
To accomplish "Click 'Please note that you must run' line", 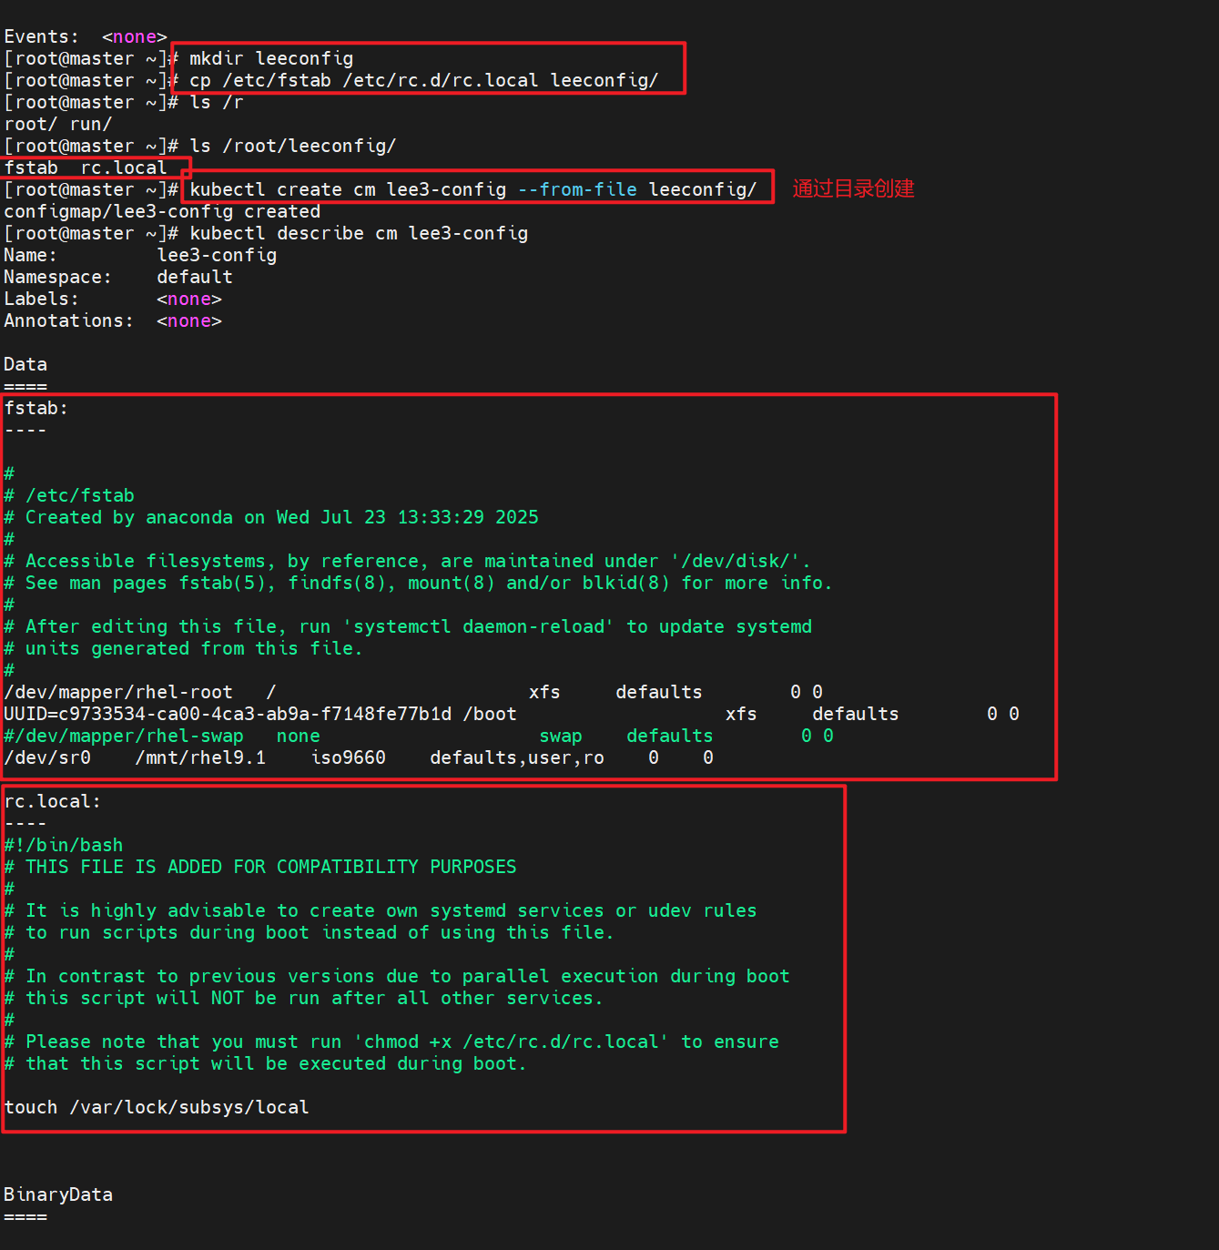I will pyautogui.click(x=391, y=1042).
